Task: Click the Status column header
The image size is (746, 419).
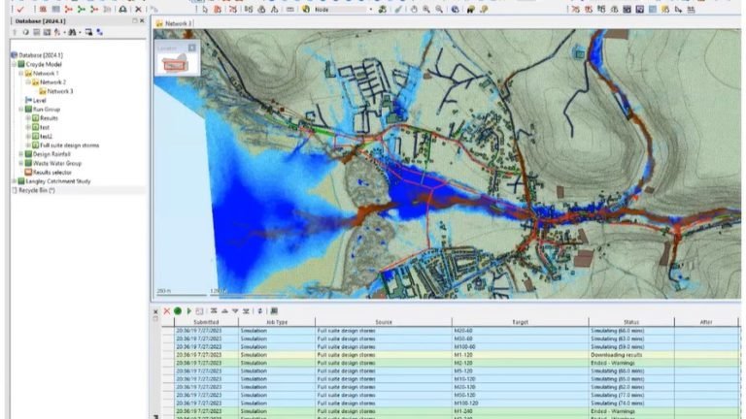Action: 631,322
